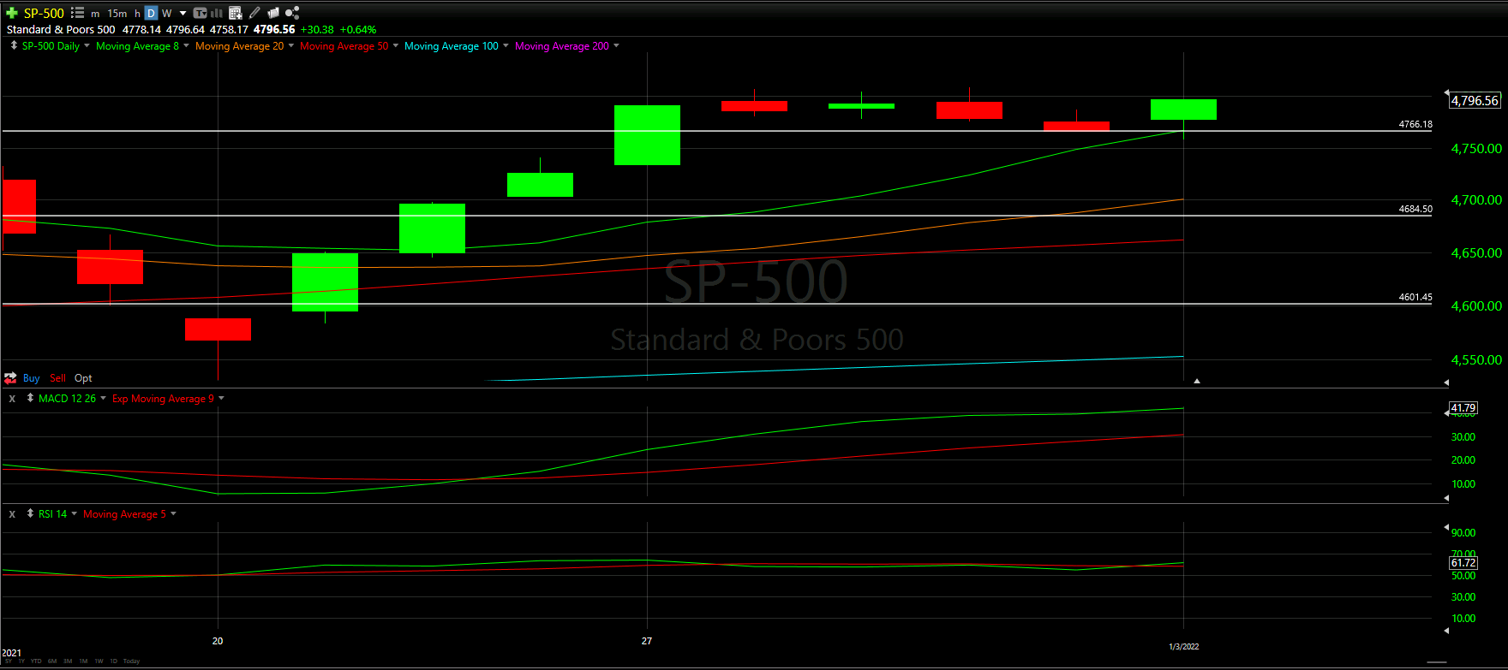The height and width of the screenshot is (670, 1508).
Task: Open the MACD 12 26 dropdown
Action: tap(104, 399)
